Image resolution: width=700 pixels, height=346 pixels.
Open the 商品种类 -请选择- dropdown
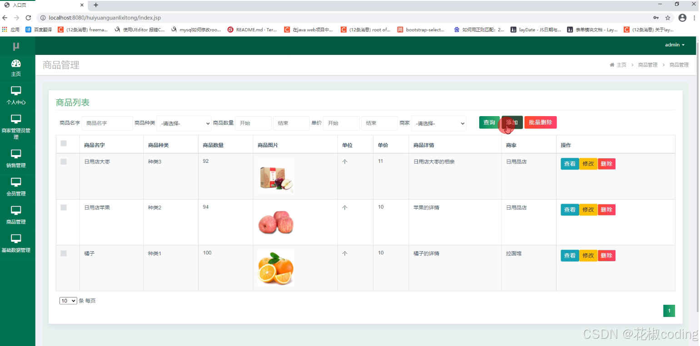click(x=184, y=123)
